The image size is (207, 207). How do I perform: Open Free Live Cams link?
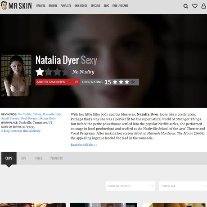coord(120,6)
